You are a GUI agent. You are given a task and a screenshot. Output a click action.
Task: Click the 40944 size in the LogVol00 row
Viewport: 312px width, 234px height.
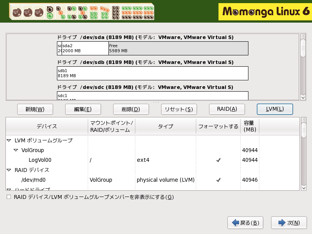coord(250,160)
